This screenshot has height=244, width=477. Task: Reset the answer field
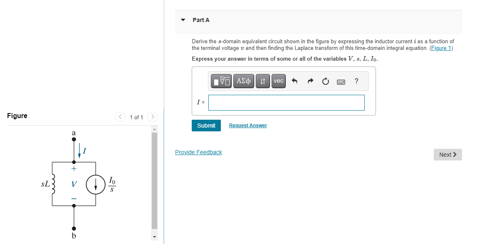click(325, 81)
